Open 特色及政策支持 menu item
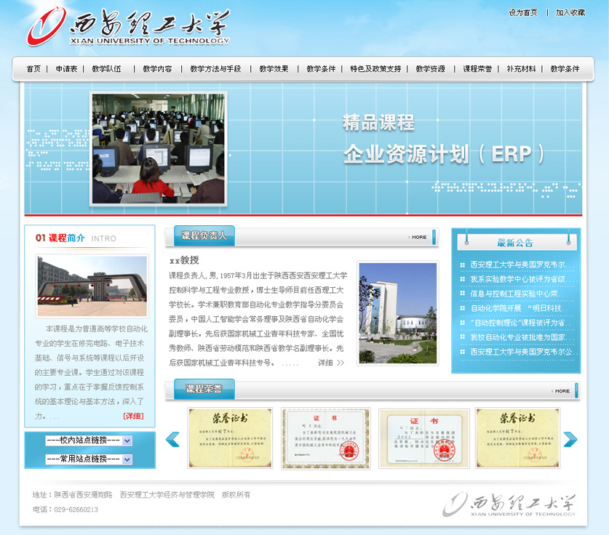 375,69
